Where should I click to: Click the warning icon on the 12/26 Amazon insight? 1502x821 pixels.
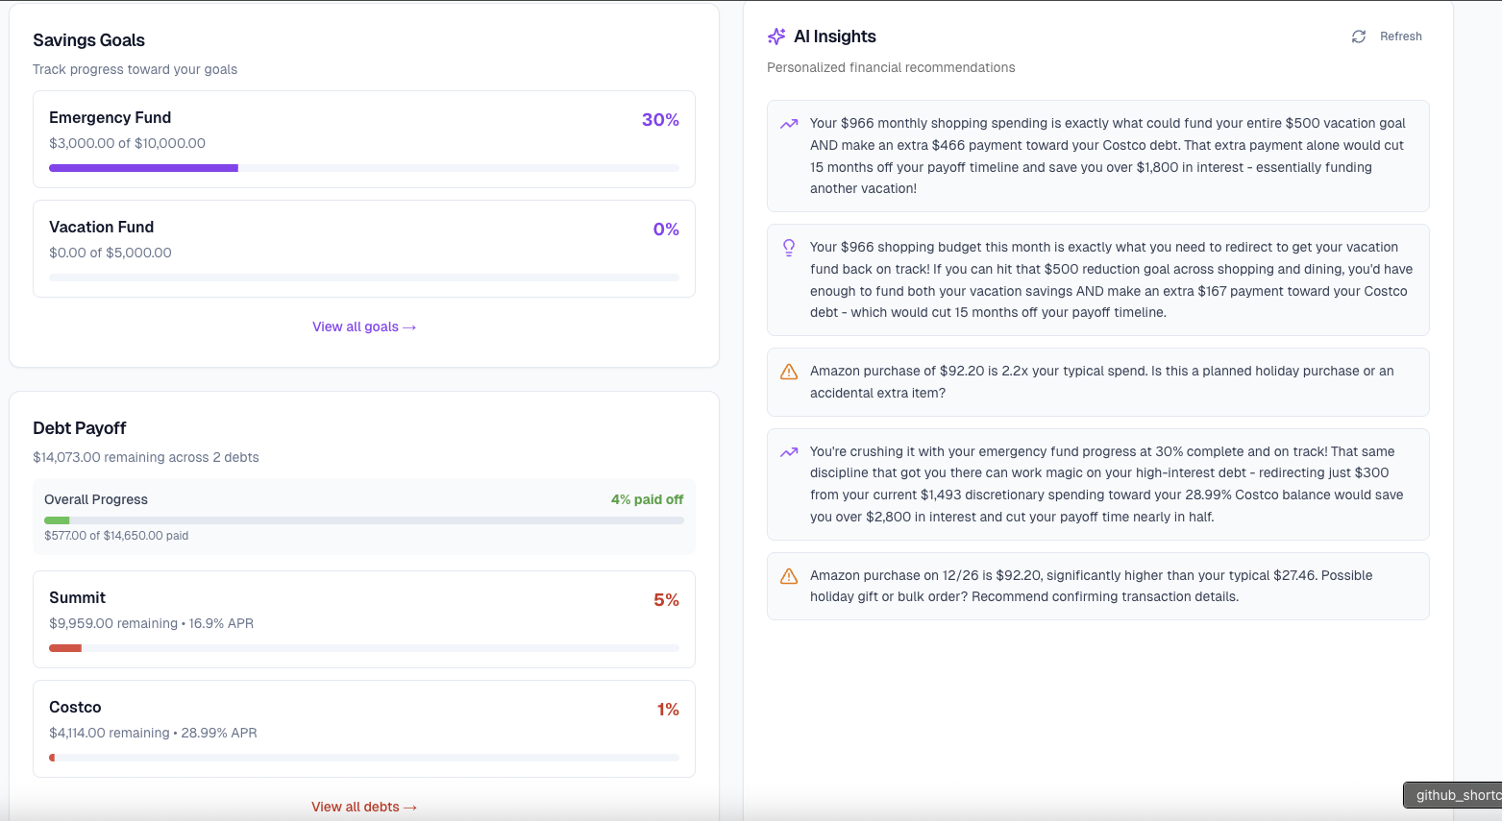[788, 575]
